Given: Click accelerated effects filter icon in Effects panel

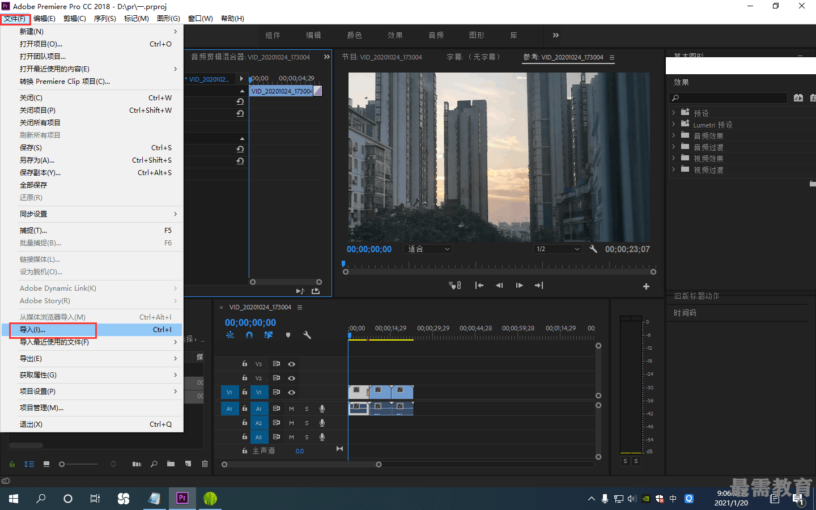Looking at the screenshot, I should pos(798,98).
